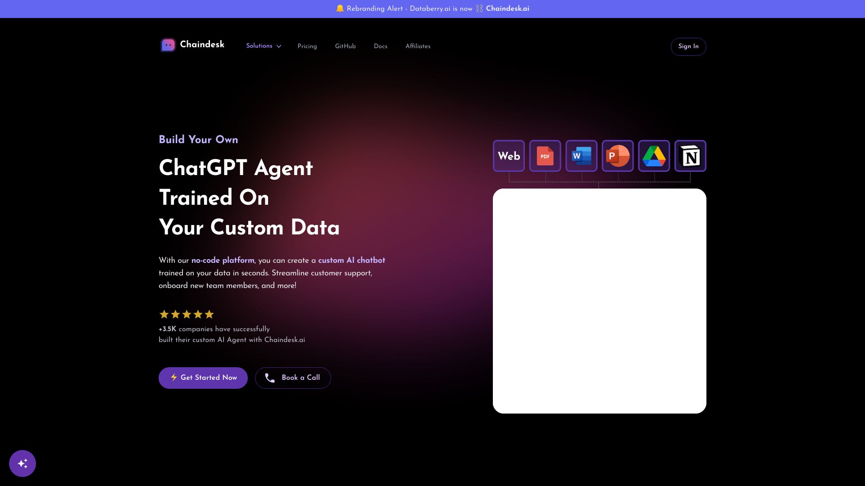Click the sparkle assistant icon bottom-left
The height and width of the screenshot is (486, 865).
coord(23,463)
